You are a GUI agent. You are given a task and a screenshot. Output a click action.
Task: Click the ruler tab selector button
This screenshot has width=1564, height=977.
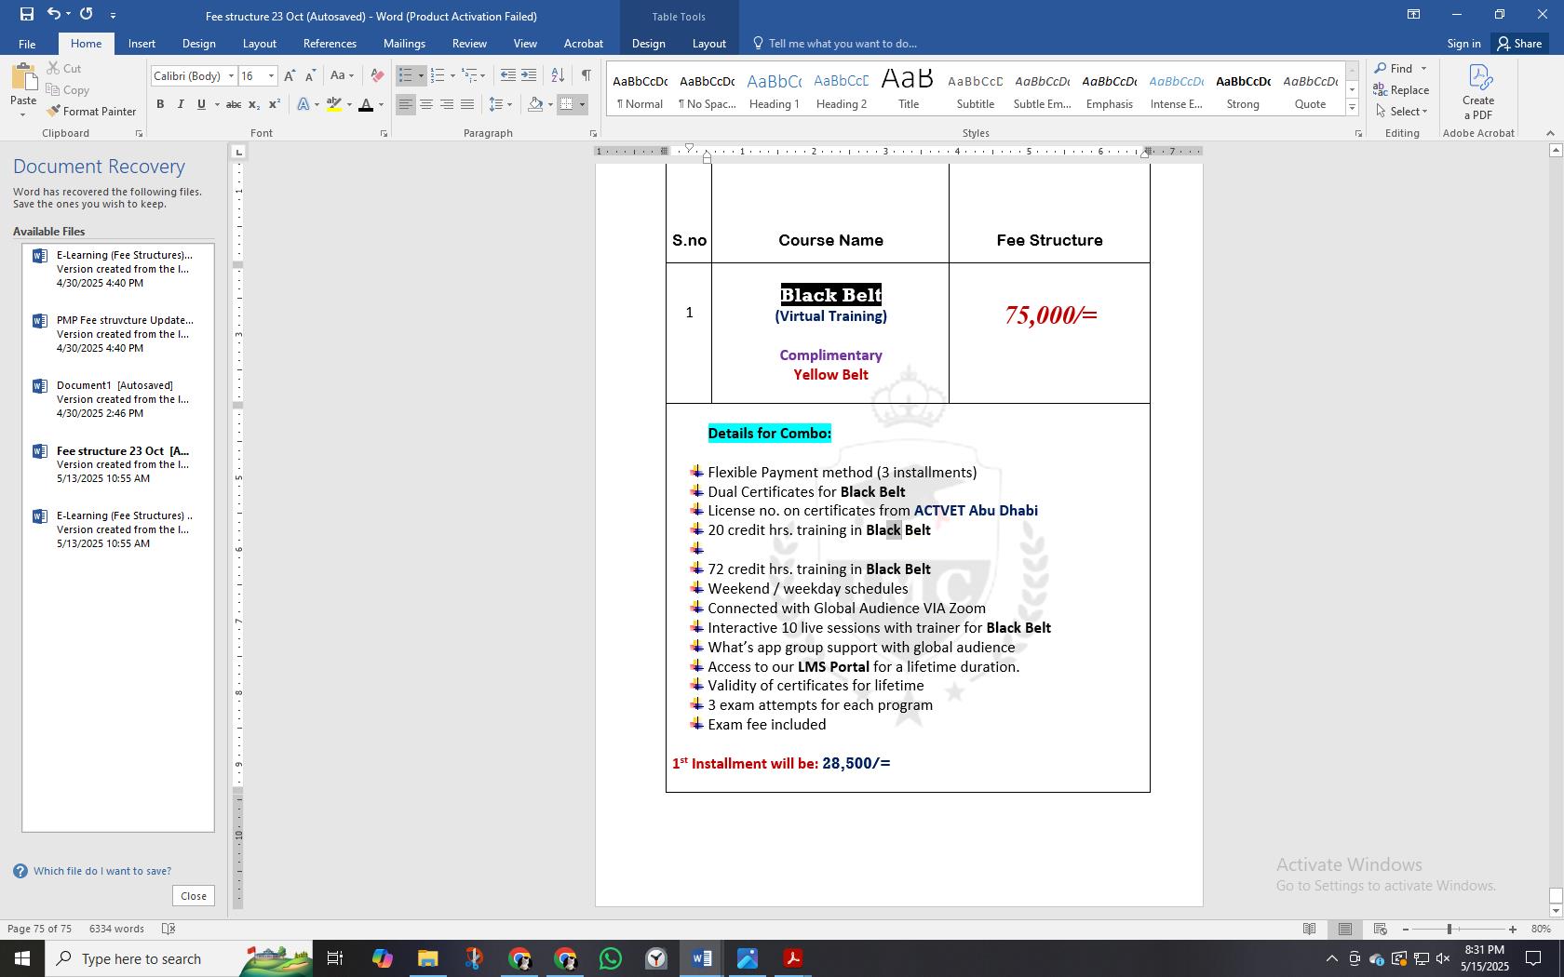tap(238, 152)
